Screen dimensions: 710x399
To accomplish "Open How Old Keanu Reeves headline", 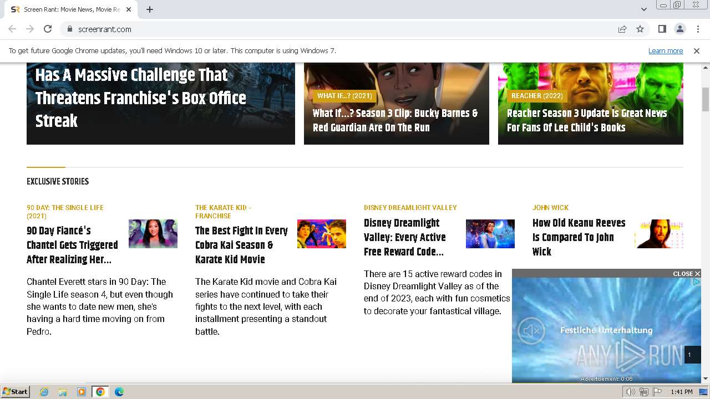I will pos(579,237).
